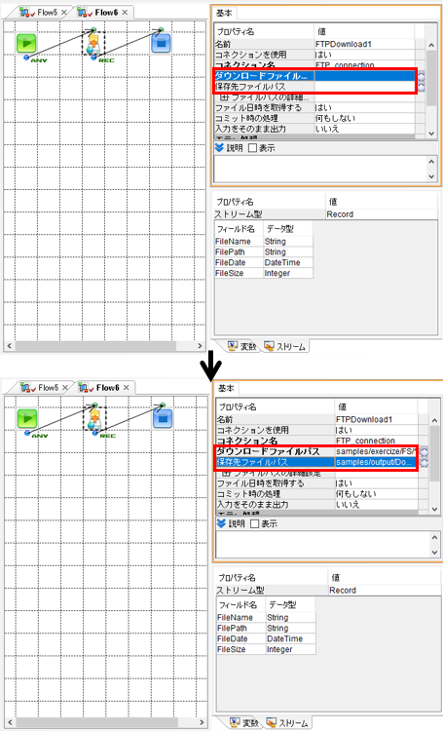The width and height of the screenshot is (443, 731).
Task: Click the browse button beside 保存先ファイルパス in upper panel
Action: point(422,87)
